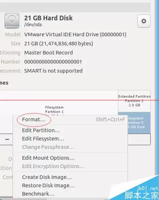
Task: Click the VMware Virtual IDE Hard Drive model text
Action: click(75, 34)
